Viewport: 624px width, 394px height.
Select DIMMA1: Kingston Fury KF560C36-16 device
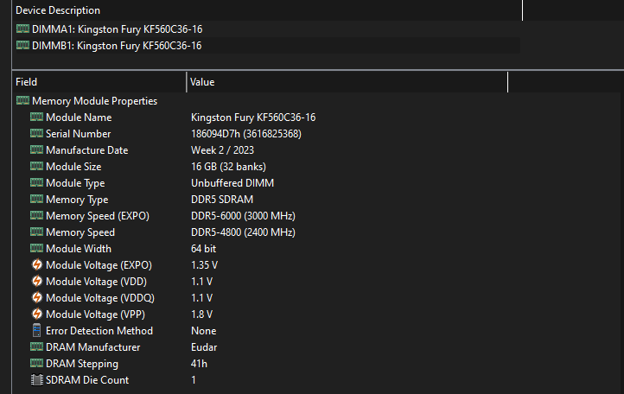pos(117,29)
